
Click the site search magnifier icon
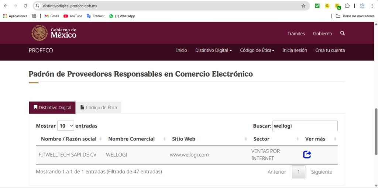(343, 33)
